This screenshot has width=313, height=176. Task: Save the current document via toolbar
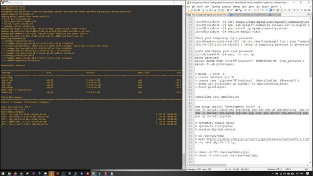[195, 10]
